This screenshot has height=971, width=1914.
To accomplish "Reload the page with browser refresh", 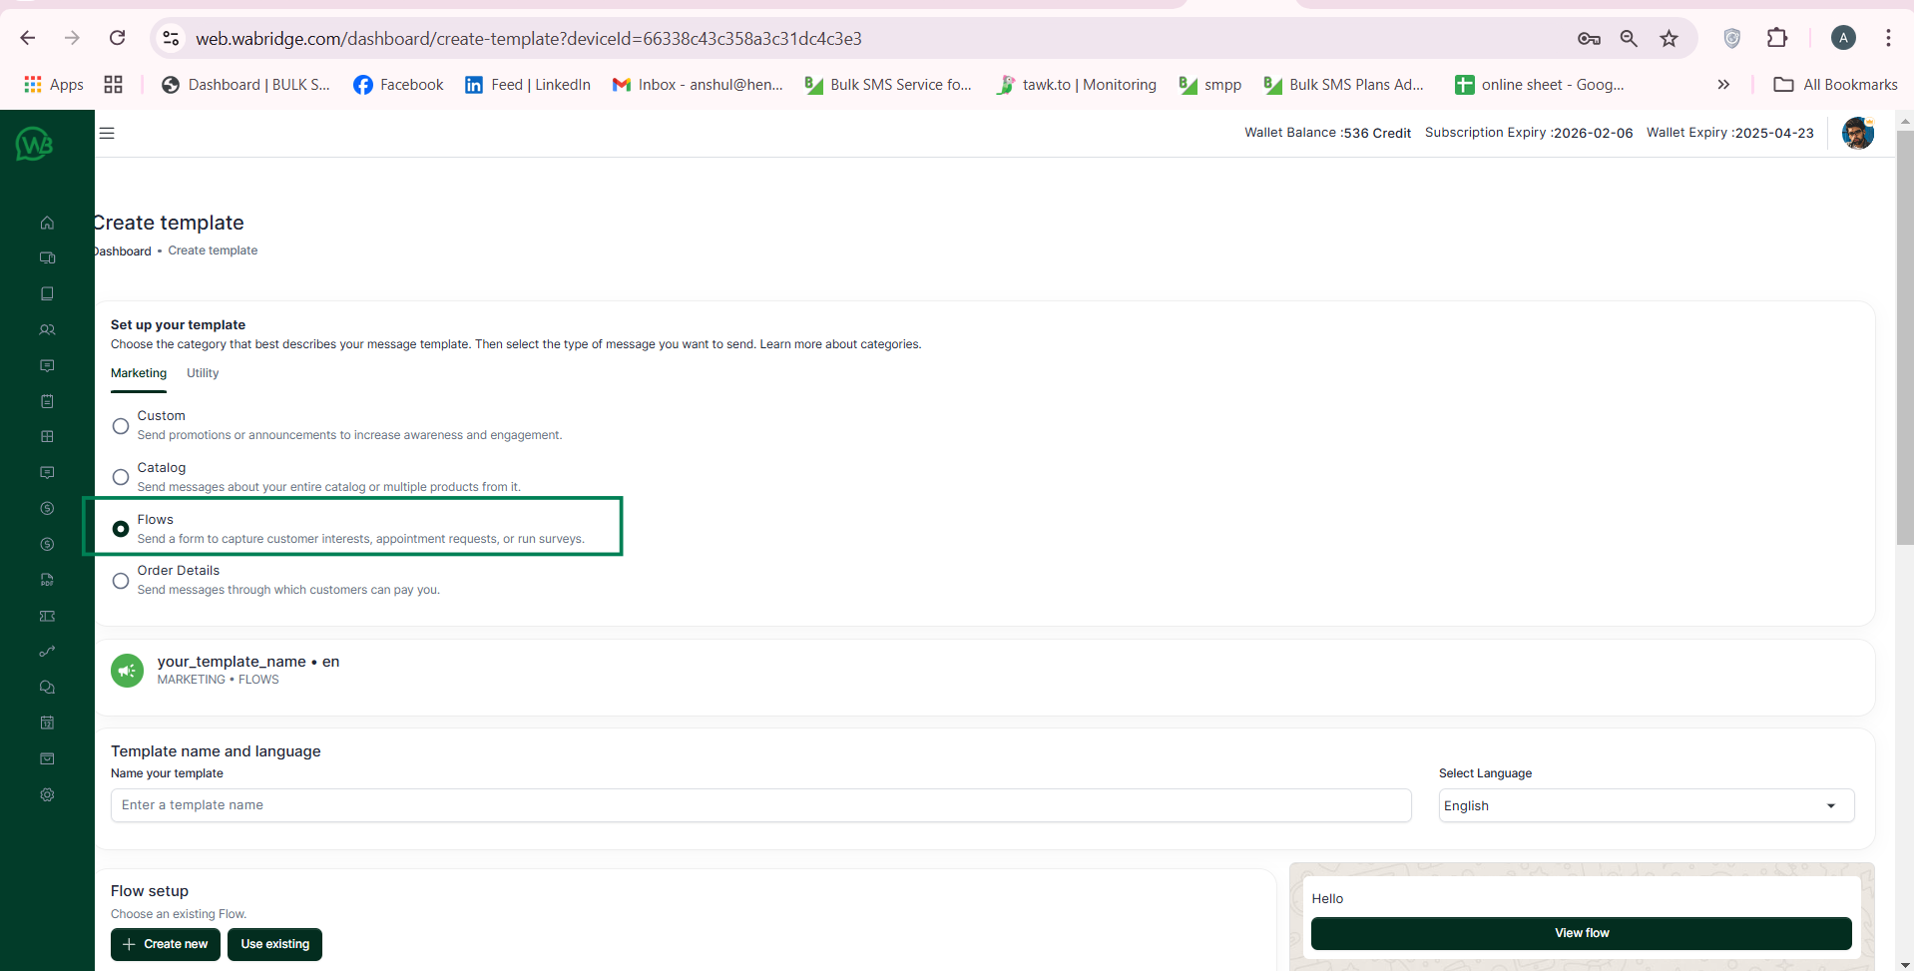I will pyautogui.click(x=117, y=38).
